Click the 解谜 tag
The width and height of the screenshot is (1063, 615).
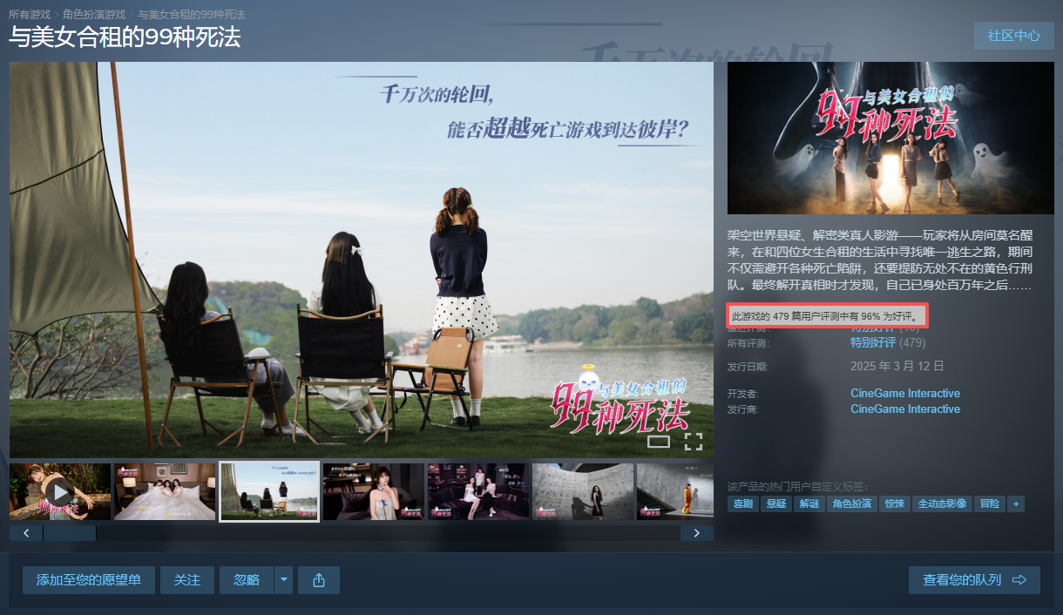click(x=809, y=503)
